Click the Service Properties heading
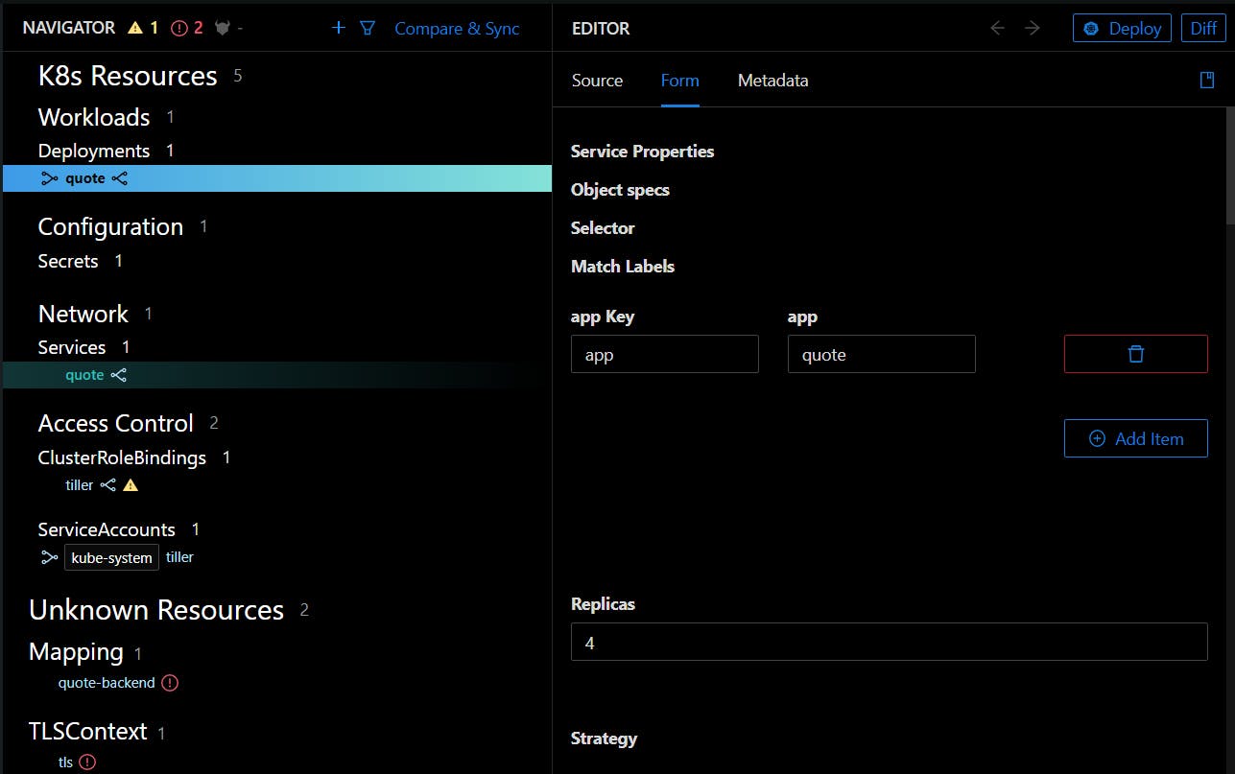1235x774 pixels. [x=643, y=152]
